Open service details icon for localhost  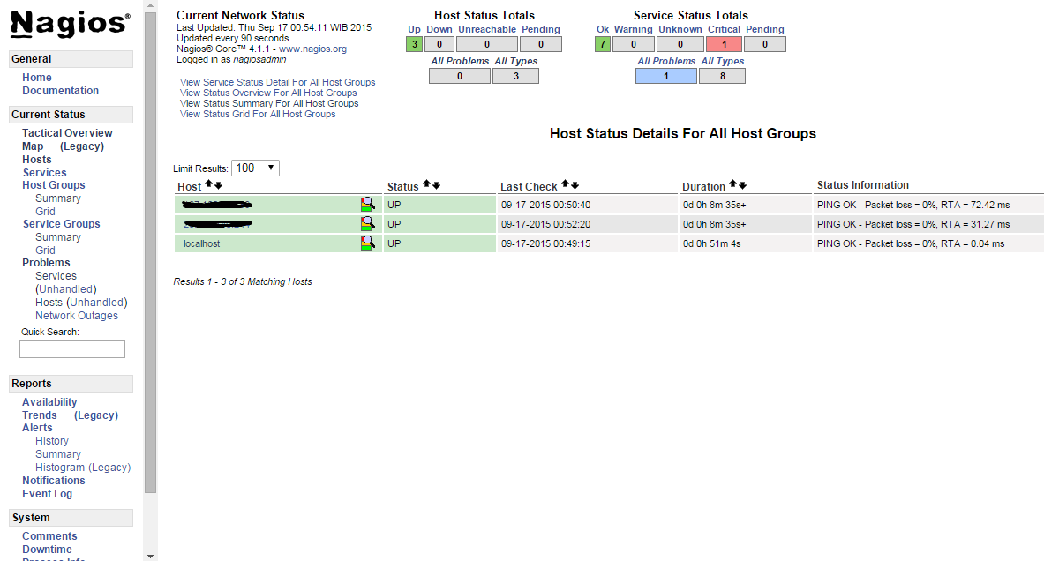coord(368,243)
